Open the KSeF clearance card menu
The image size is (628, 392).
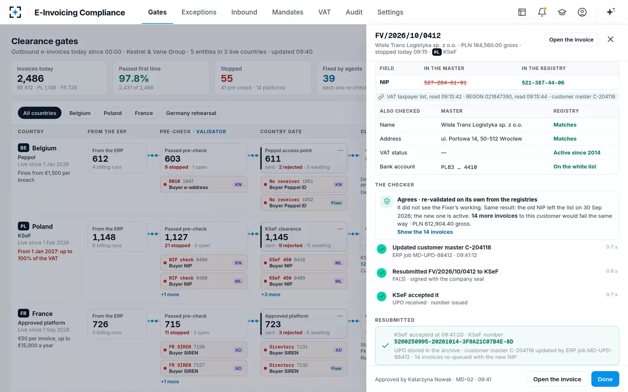click(340, 229)
